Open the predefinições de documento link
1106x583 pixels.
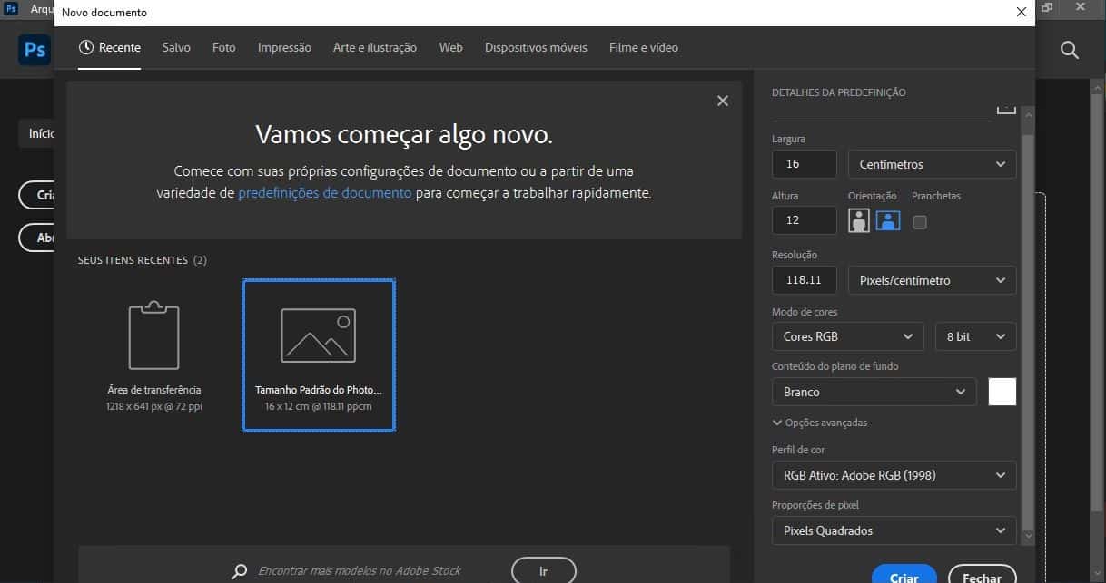(x=325, y=193)
